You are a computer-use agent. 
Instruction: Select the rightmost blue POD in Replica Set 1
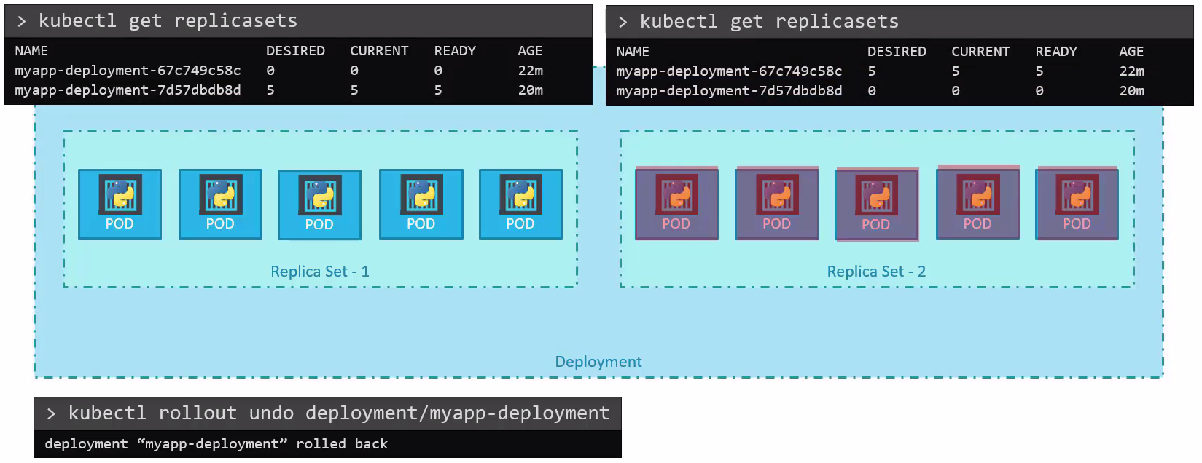coord(520,204)
